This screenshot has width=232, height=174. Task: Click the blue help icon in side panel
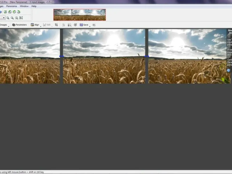point(229,70)
